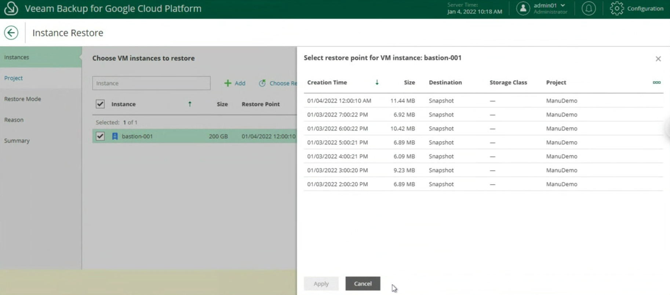Select restore point 01/03/2022 2:00:20 PM
This screenshot has width=670, height=295.
tap(483, 184)
